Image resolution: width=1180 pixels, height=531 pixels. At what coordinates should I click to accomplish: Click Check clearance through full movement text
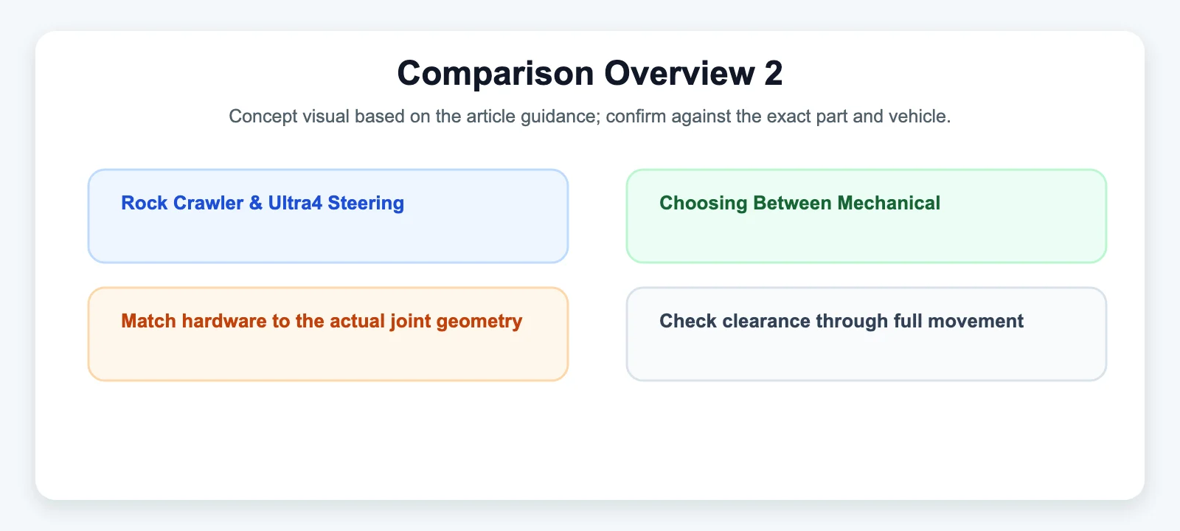[x=841, y=321]
